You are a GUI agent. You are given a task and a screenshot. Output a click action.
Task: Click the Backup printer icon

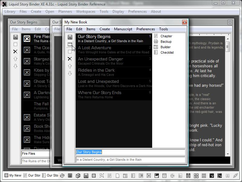tap(156, 42)
